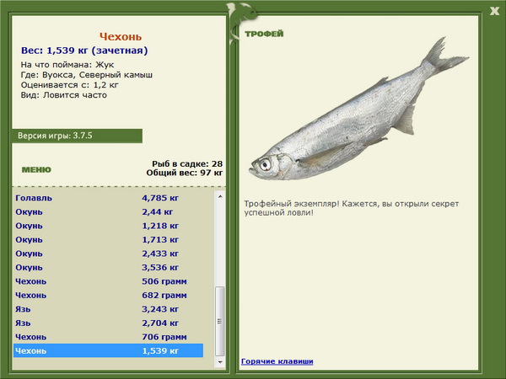Click the Версия игры: 3.7.5 bar

(77, 136)
